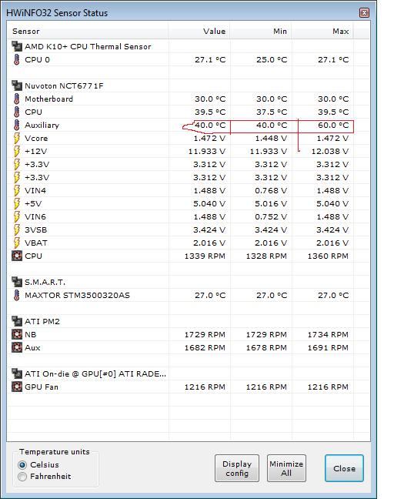The width and height of the screenshot is (394, 499).
Task: Close the window with the title bar X
Action: coord(364,13)
